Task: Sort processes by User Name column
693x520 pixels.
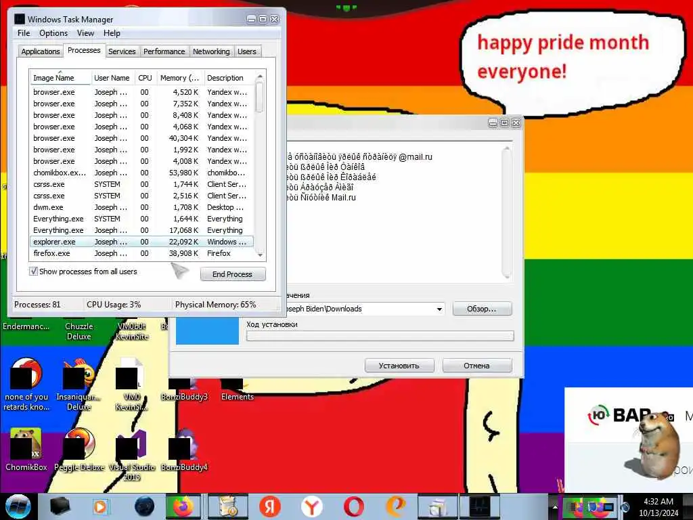Action: [x=112, y=78]
